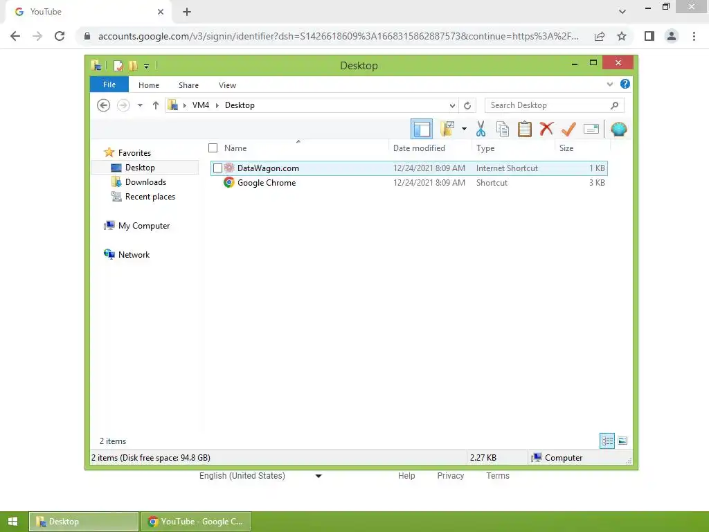Open the Chrome three-dot menu
The image size is (709, 532).
click(x=694, y=36)
